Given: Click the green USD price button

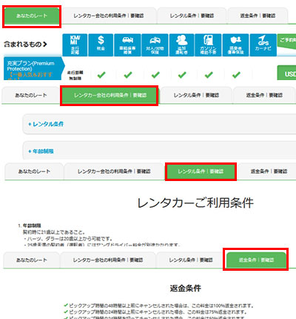Looking at the screenshot, I should (287, 73).
